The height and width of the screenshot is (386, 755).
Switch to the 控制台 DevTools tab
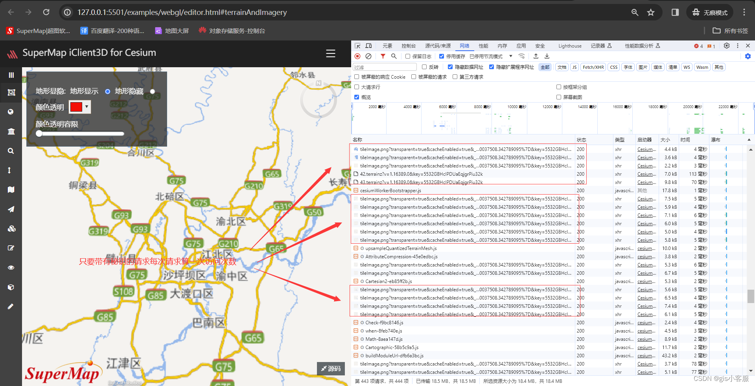409,46
